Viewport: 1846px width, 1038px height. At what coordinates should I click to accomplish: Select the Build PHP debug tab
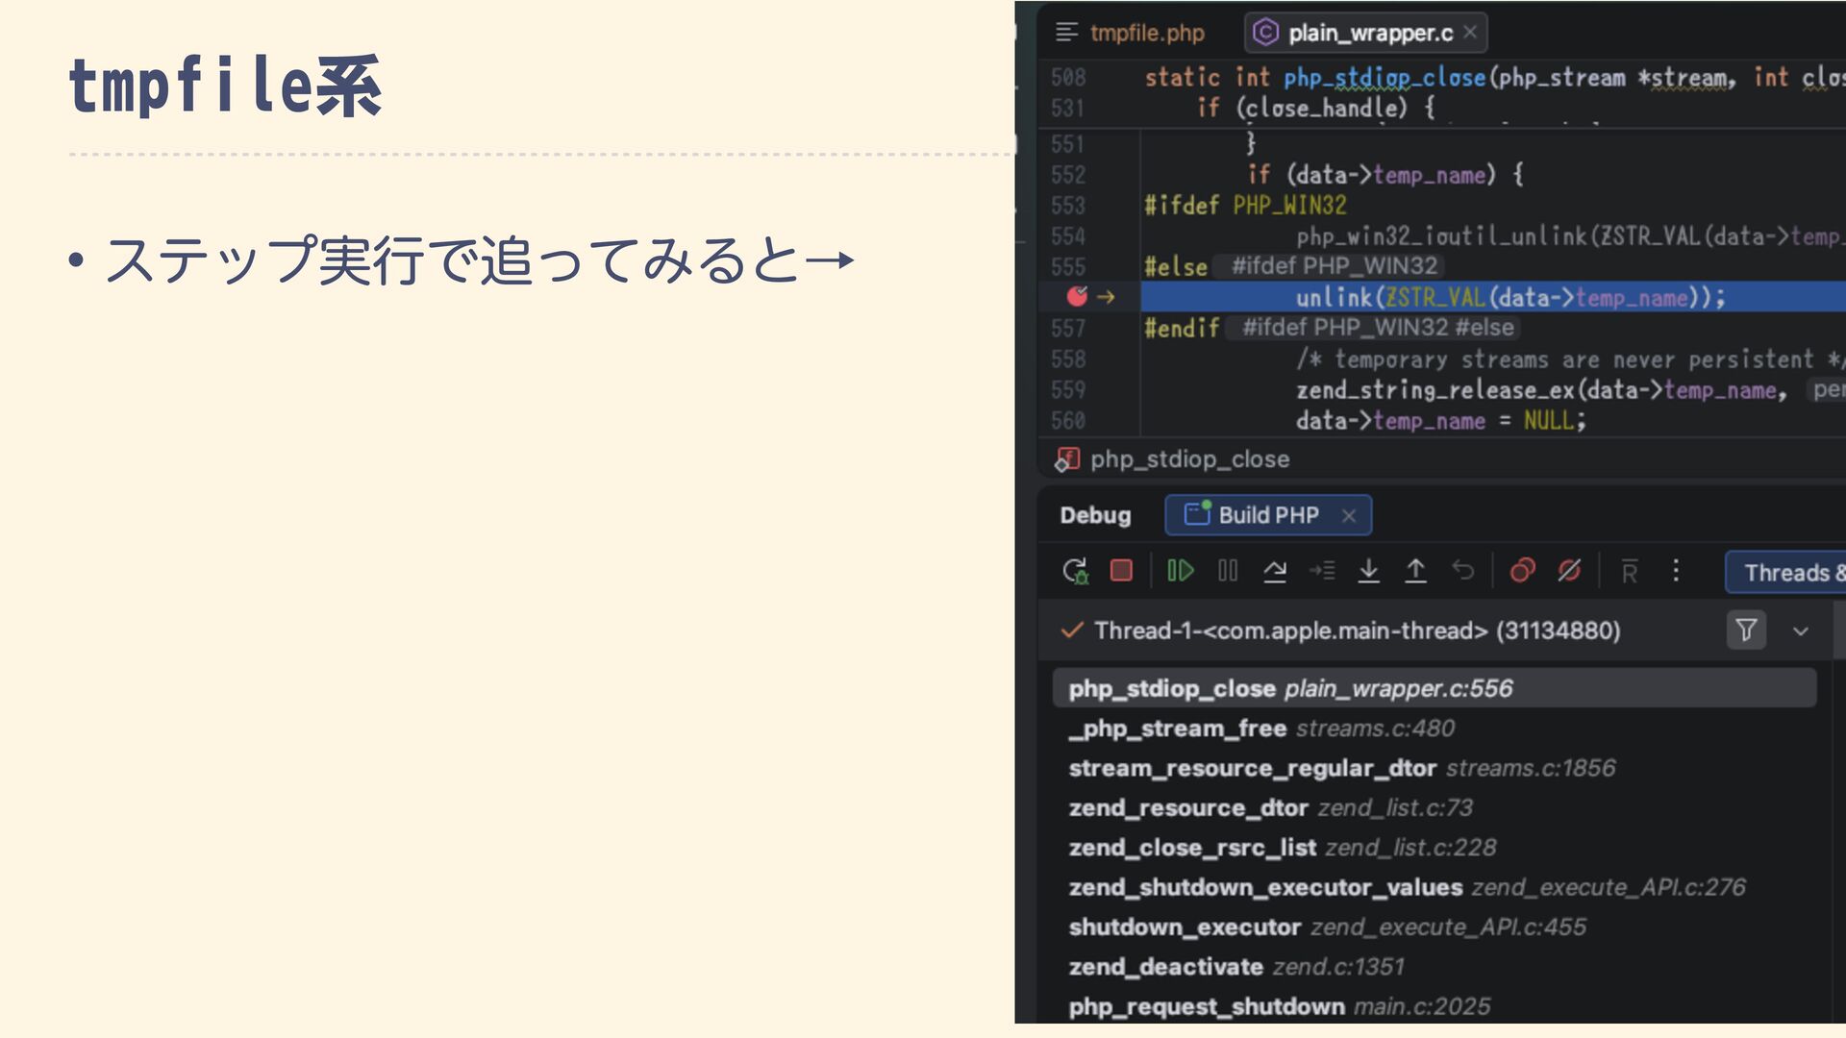[1267, 515]
